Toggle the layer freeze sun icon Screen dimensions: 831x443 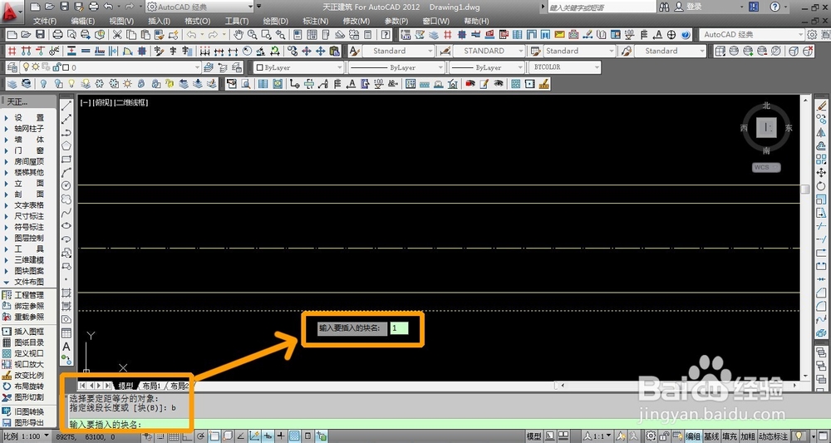(35, 67)
